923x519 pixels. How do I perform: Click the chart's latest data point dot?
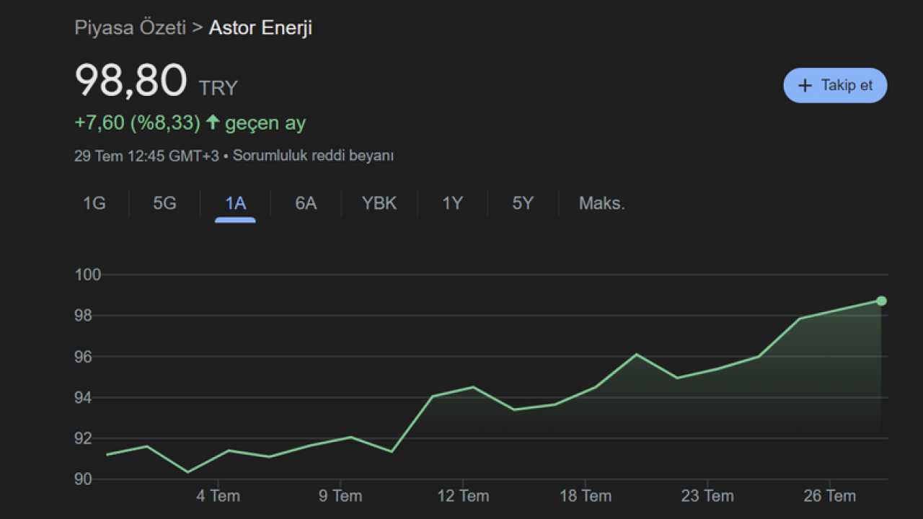coord(881,301)
